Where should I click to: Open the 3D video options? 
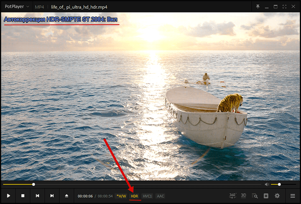(244, 196)
